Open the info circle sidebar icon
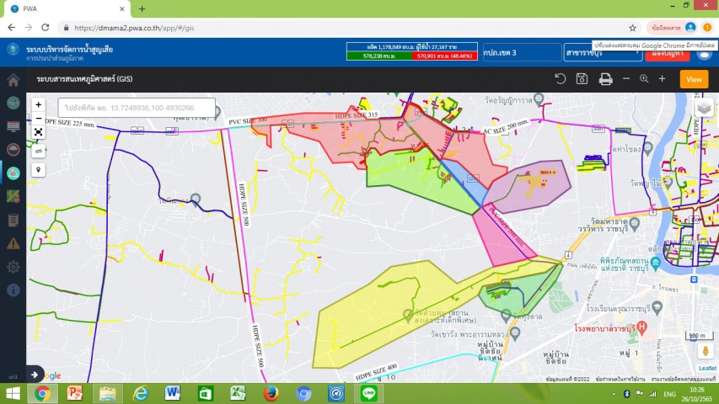 click(x=13, y=290)
